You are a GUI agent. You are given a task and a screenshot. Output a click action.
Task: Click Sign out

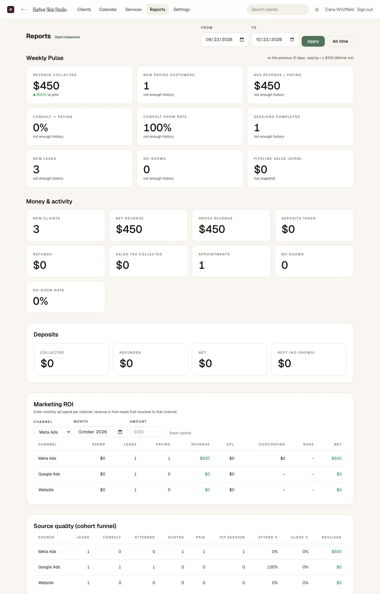coord(365,10)
